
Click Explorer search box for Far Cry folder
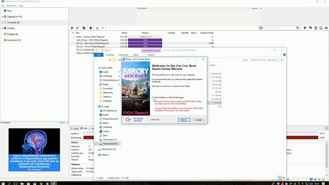click(267, 60)
